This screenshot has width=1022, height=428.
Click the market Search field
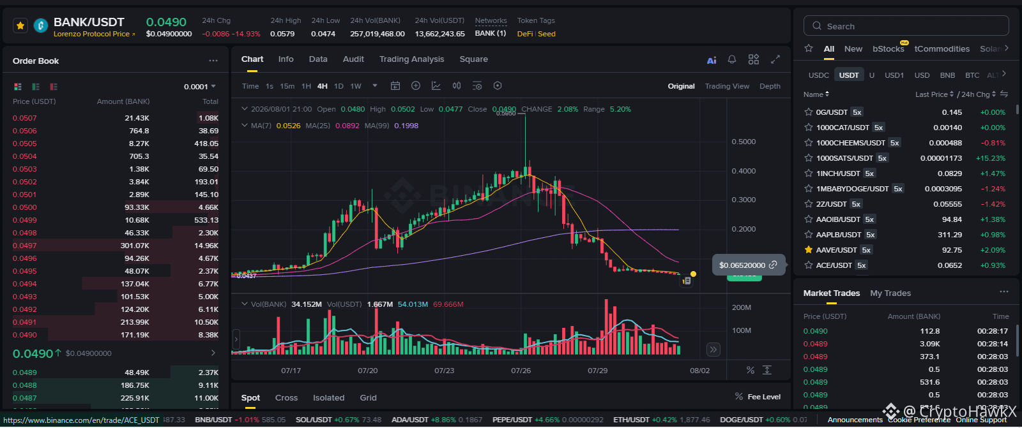pos(906,26)
